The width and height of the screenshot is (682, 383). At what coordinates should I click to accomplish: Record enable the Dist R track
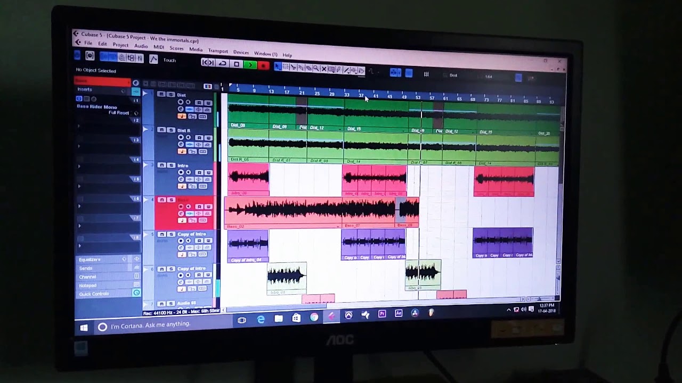coord(181,137)
